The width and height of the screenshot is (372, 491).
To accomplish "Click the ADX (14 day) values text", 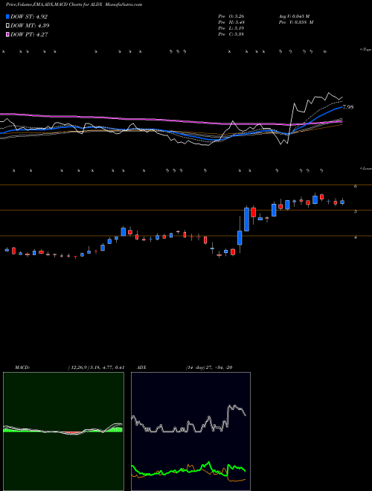I will click(x=209, y=368).
